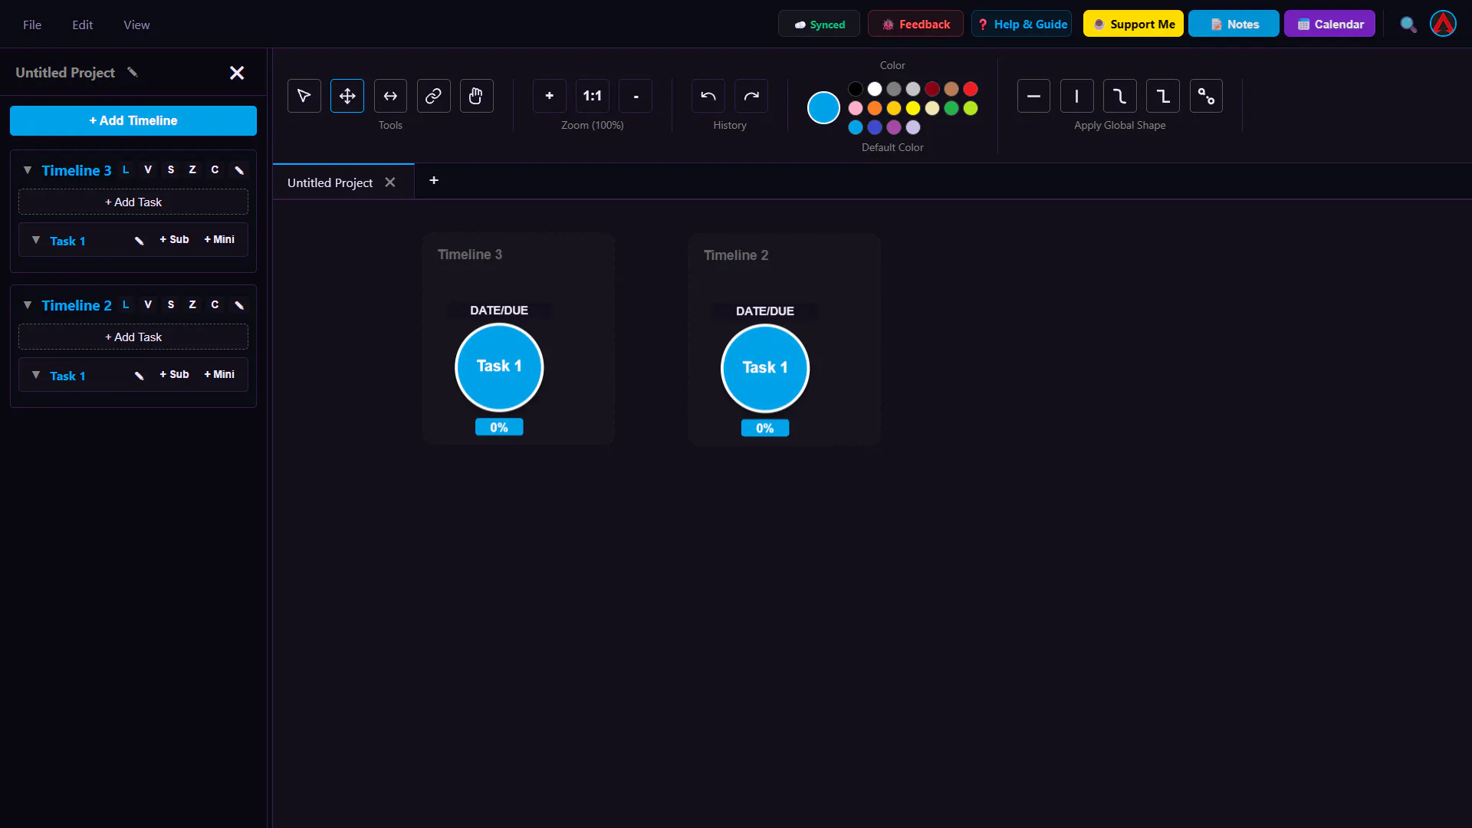Apply vertical line global shape

[x=1076, y=96]
